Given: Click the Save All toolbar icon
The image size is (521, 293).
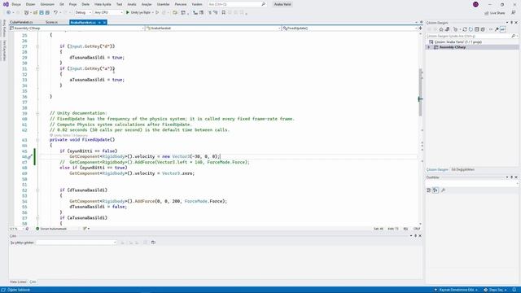Looking at the screenshot, I should pos(47,12).
